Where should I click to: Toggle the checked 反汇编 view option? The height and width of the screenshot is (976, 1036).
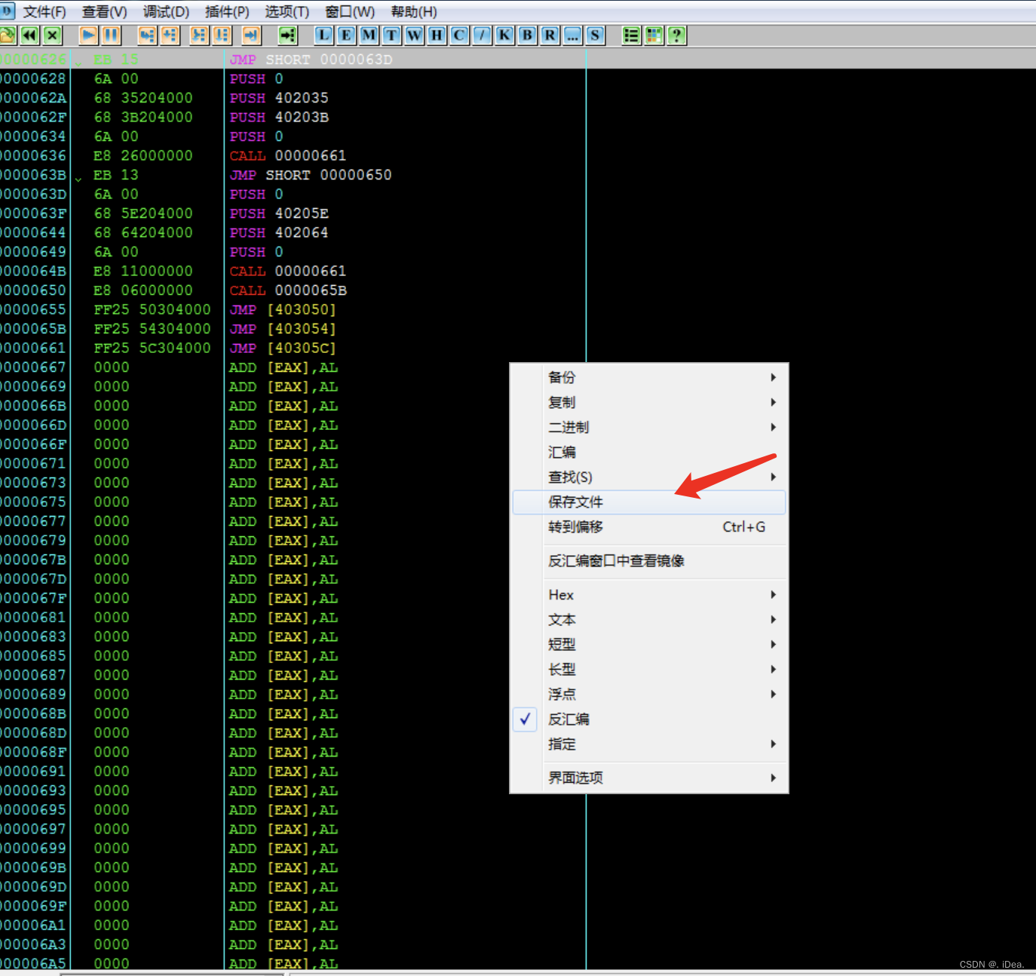tap(649, 719)
